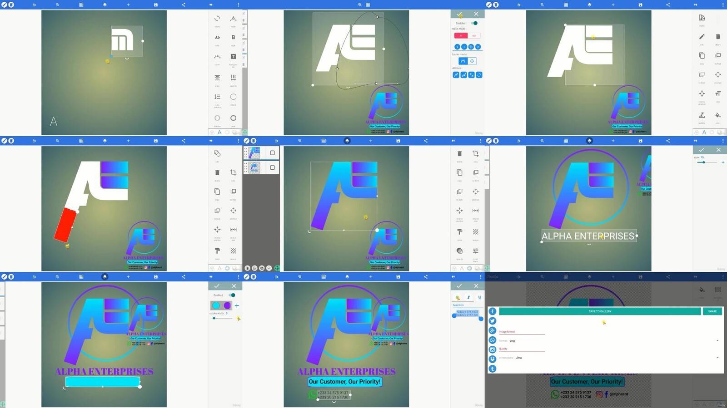Image resolution: width=727 pixels, height=408 pixels.
Task: Select curve option under bezier mode
Action: (x=463, y=61)
